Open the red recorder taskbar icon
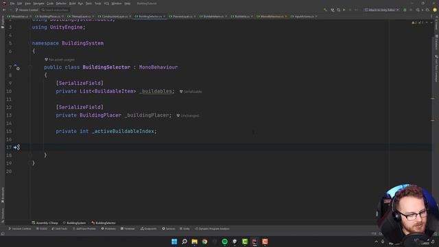 pyautogui.click(x=265, y=242)
